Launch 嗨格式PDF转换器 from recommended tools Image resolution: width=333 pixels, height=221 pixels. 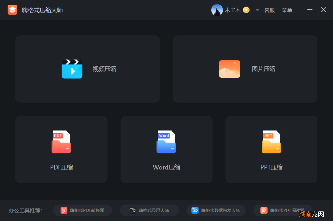83,210
